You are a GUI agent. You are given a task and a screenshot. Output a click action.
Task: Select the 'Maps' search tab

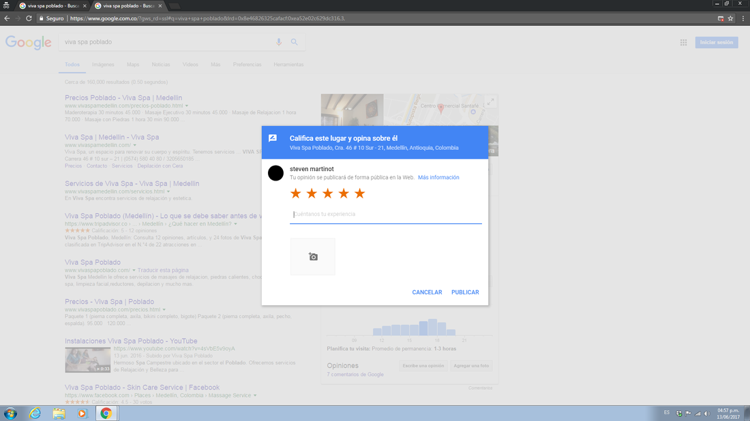(133, 65)
